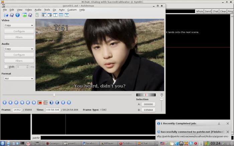This screenshot has height=146, width=234.
Task: Switch to MPlayer in the taskbar
Action: click(109, 143)
